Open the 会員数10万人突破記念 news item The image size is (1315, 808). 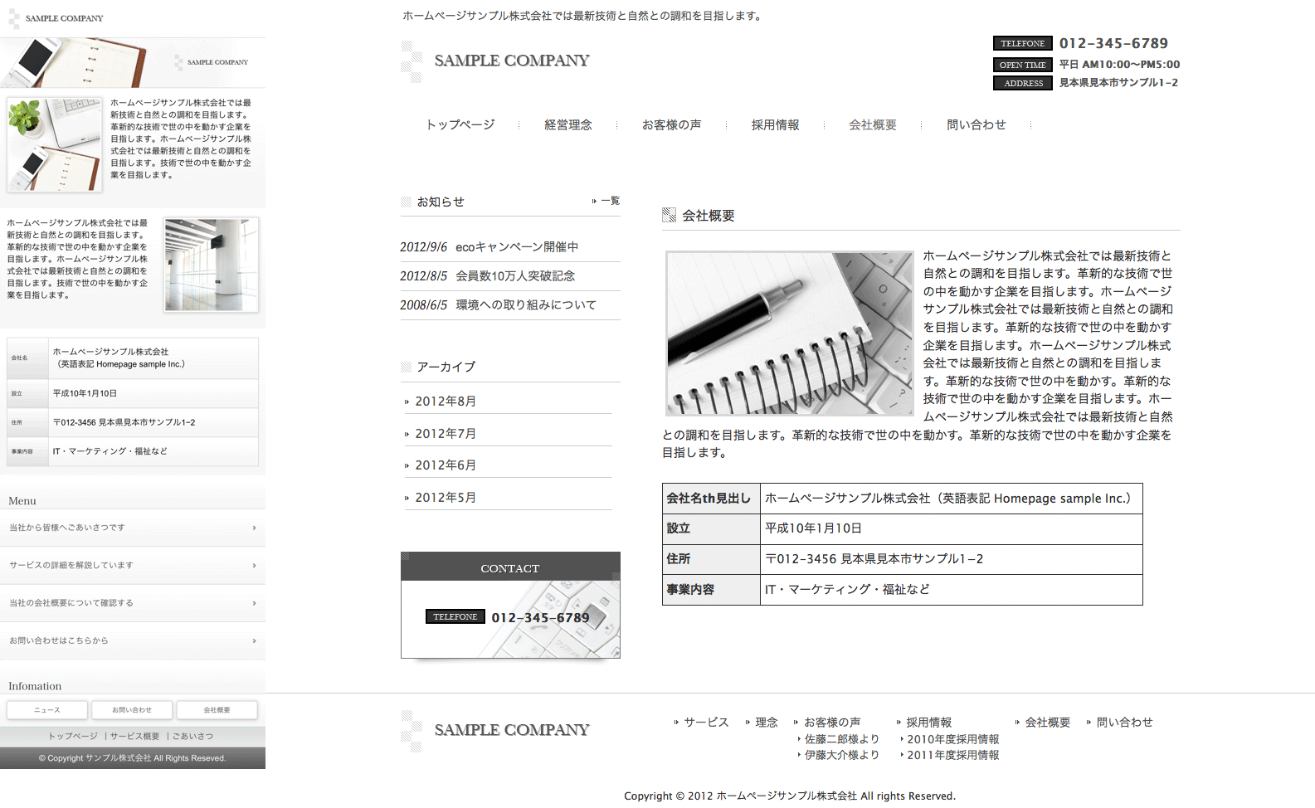click(514, 276)
